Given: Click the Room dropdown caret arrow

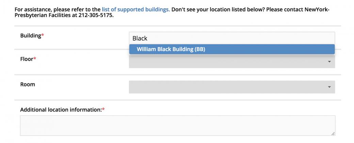Looking at the screenshot, I should tap(329, 87).
